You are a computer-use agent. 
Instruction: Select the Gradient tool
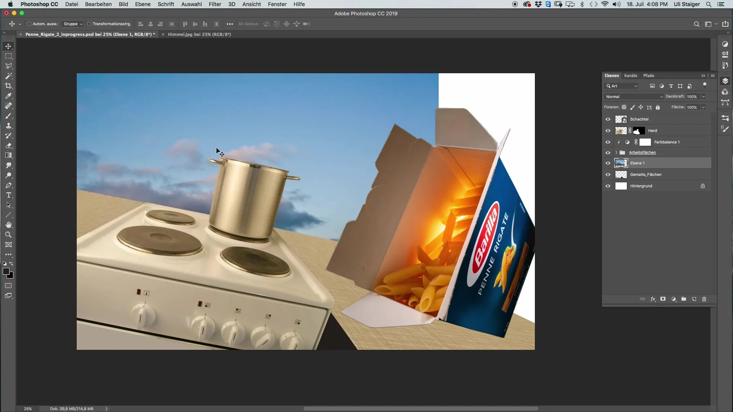pyautogui.click(x=8, y=155)
